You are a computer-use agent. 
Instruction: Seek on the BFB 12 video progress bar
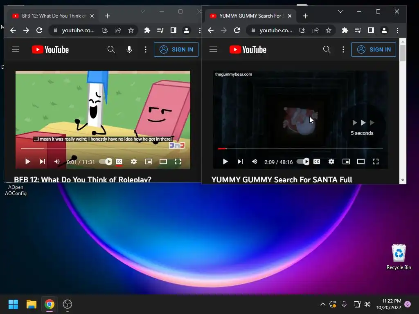(103, 148)
